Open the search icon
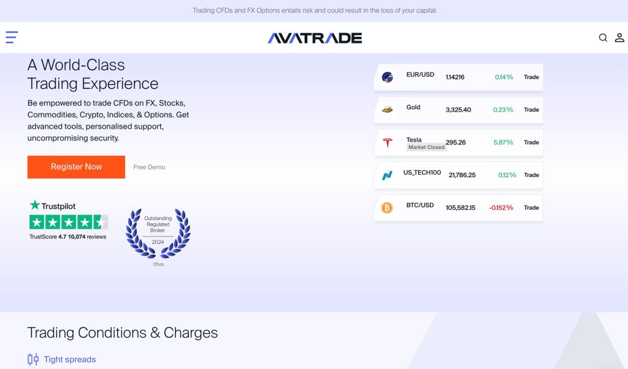This screenshot has width=628, height=369. [603, 37]
